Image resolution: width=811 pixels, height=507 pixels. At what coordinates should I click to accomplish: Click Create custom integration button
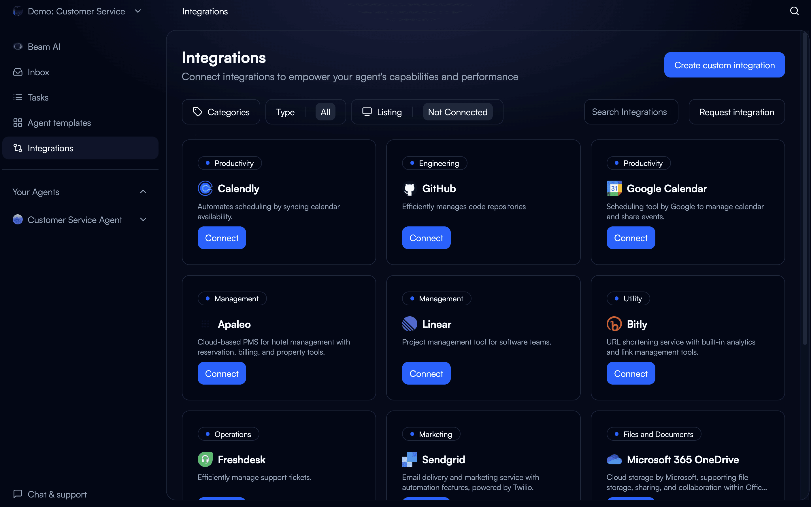click(x=724, y=65)
